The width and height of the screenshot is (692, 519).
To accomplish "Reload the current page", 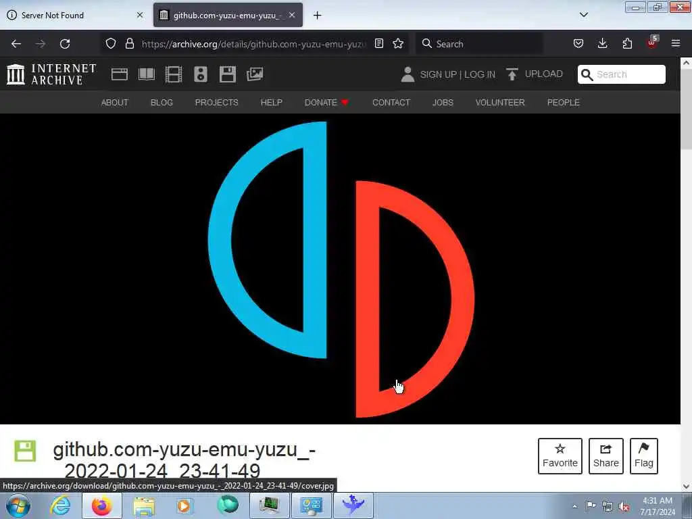I will [x=65, y=44].
